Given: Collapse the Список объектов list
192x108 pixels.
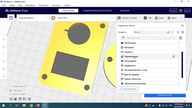Looking at the screenshot, I should pos(10,86).
